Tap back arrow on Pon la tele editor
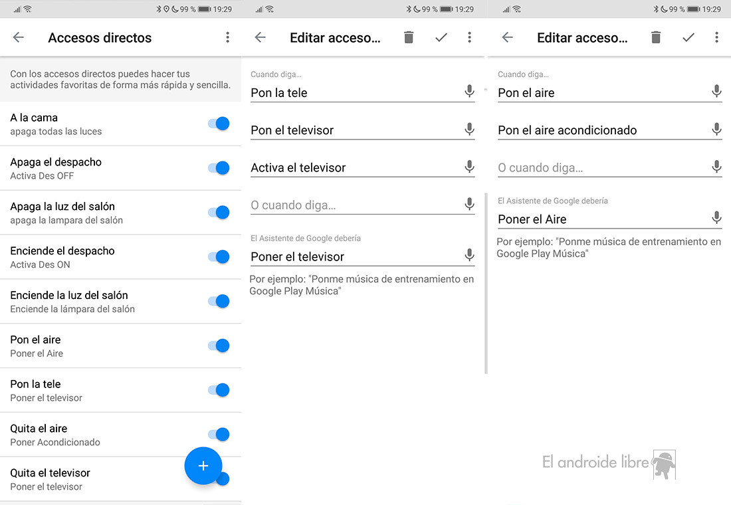 click(260, 37)
